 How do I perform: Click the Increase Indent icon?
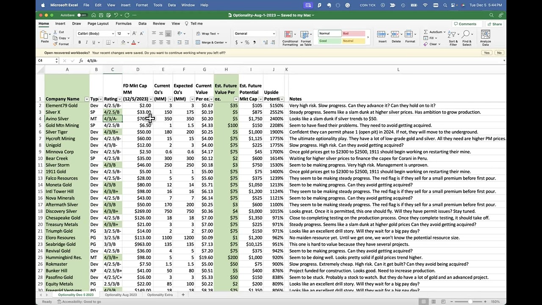pos(187,42)
